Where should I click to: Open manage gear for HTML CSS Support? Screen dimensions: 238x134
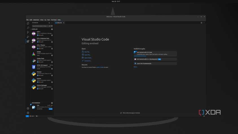(x=52, y=69)
